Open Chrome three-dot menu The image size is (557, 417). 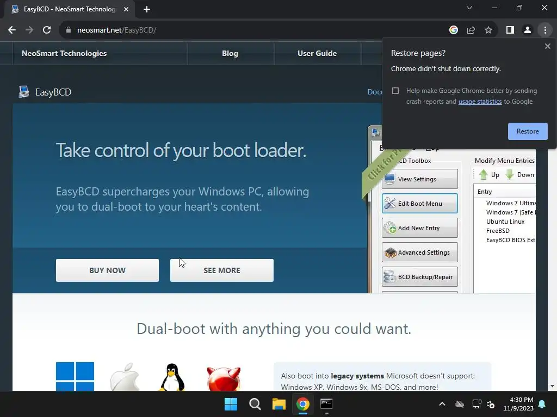(x=545, y=30)
